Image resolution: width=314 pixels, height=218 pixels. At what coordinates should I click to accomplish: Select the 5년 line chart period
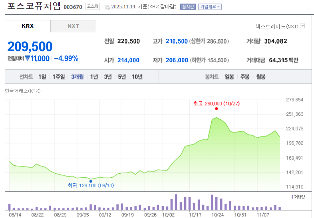click(122, 77)
